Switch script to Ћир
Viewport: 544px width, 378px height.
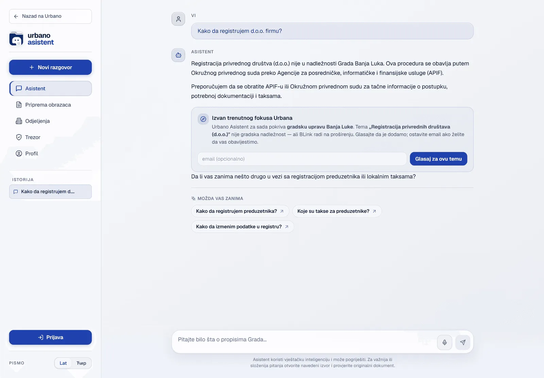pyautogui.click(x=81, y=363)
